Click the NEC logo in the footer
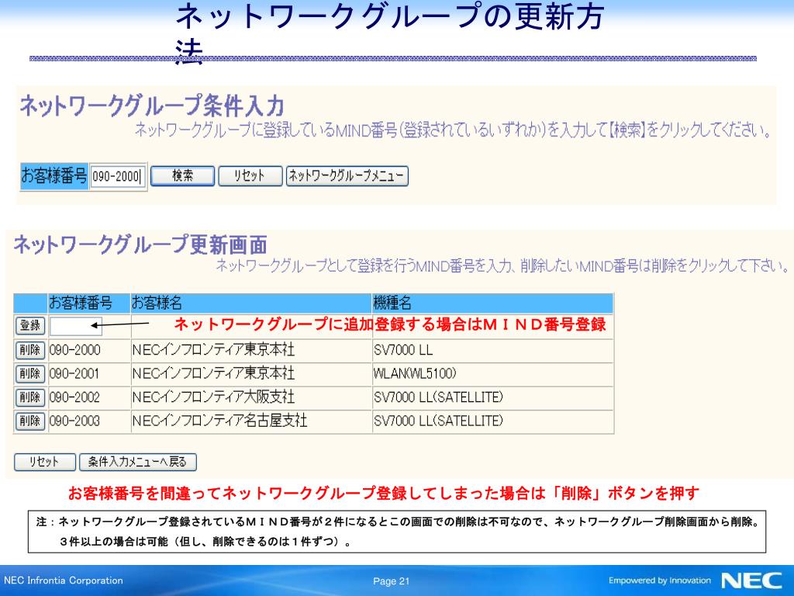This screenshot has width=794, height=596. click(x=751, y=580)
